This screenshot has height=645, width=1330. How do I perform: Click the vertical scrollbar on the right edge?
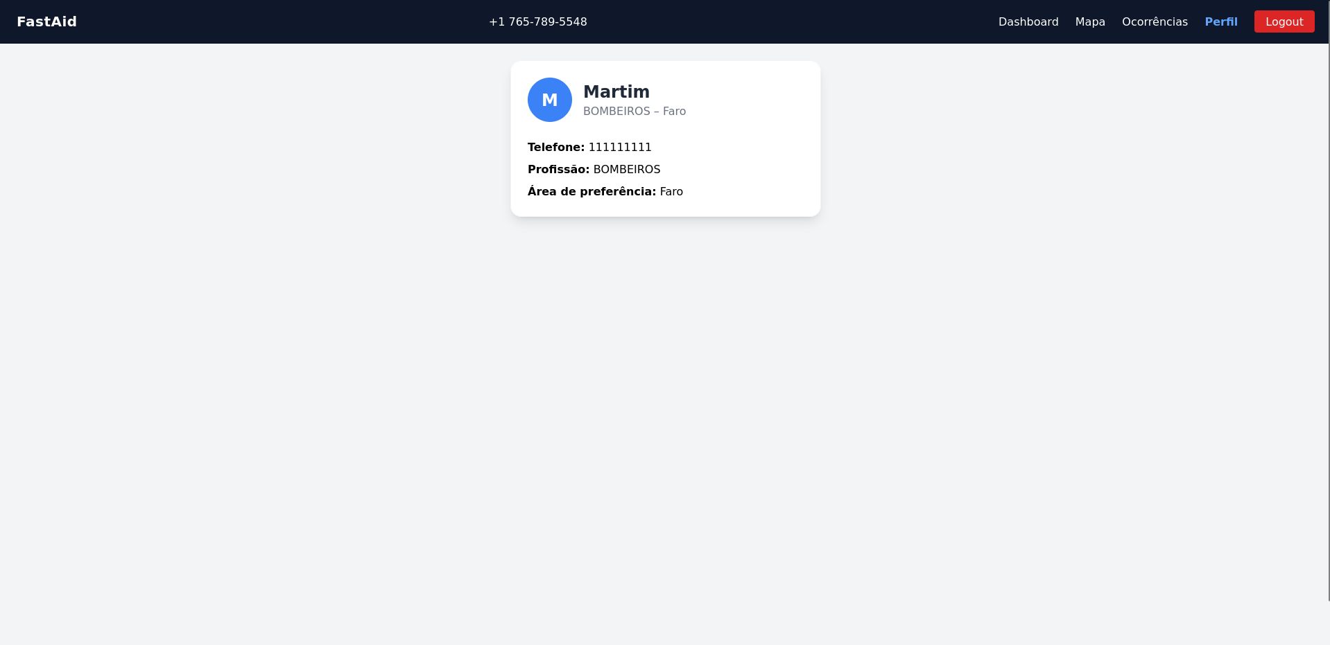[x=1329, y=301]
